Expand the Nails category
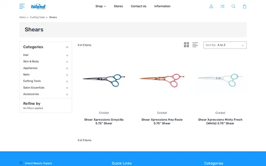The image size is (266, 166). [67, 75]
